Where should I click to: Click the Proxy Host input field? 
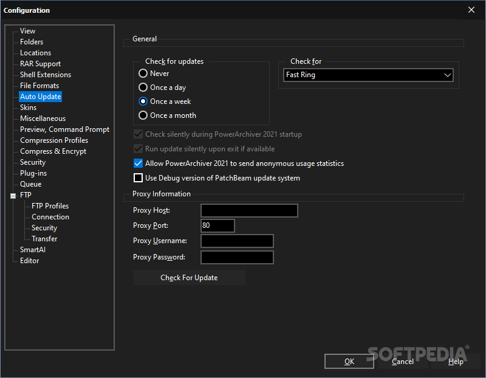point(249,210)
